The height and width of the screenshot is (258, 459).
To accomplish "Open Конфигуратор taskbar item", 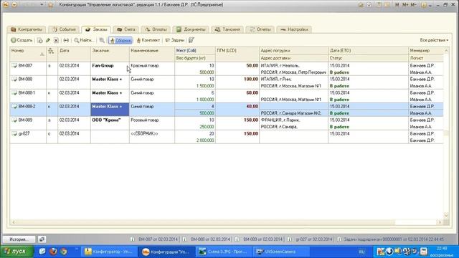I will pyautogui.click(x=109, y=252).
